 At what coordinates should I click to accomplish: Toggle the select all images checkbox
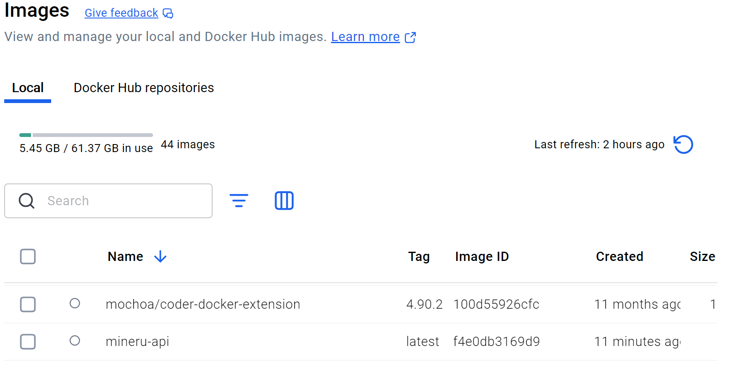[28, 256]
